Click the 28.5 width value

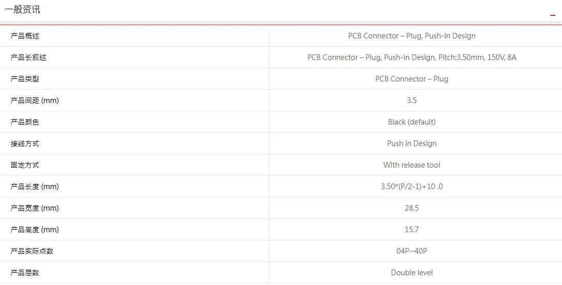pyautogui.click(x=412, y=208)
